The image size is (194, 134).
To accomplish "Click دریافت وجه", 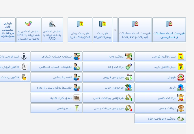I will click(108, 57).
